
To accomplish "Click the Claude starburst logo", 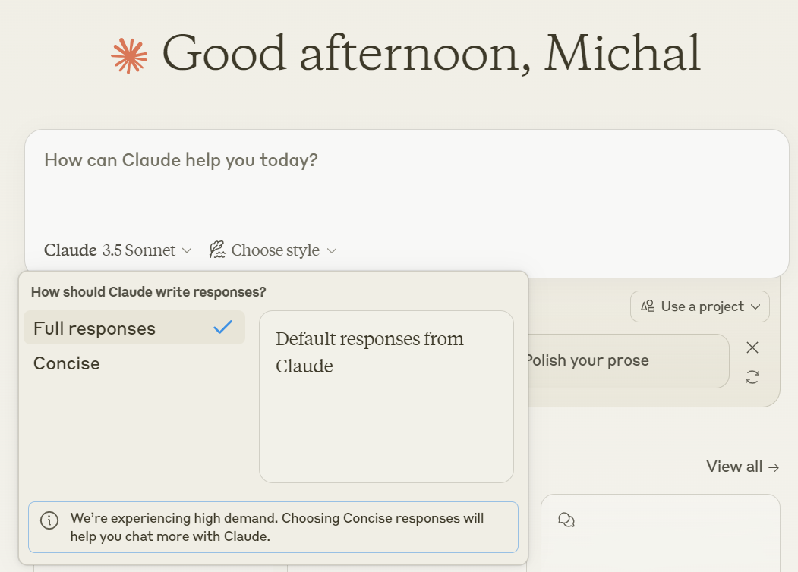I will pos(129,55).
